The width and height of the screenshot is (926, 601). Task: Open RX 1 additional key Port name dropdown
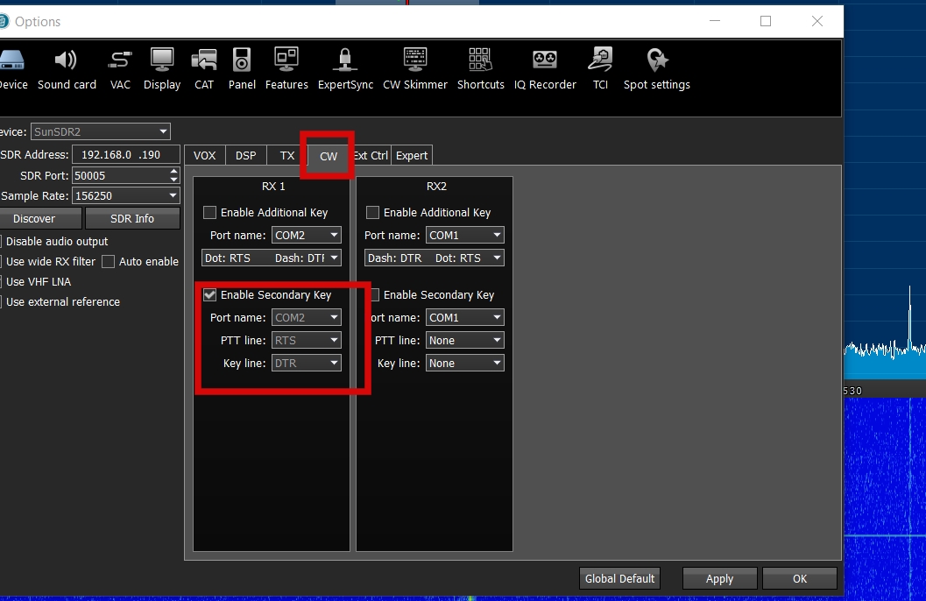[x=307, y=236]
